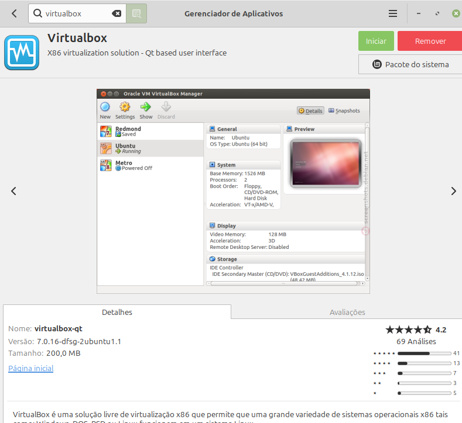Viewport: 462px width, 423px height.
Task: Switch to the Avaliações tab
Action: coord(347,312)
